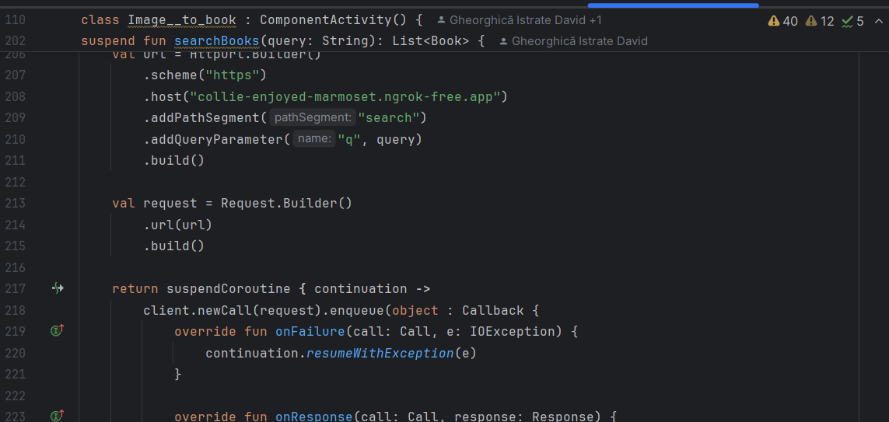Screen dimensions: 889x422
Task: Click author Gheorghică Istrate David +1
Action: tap(520, 20)
